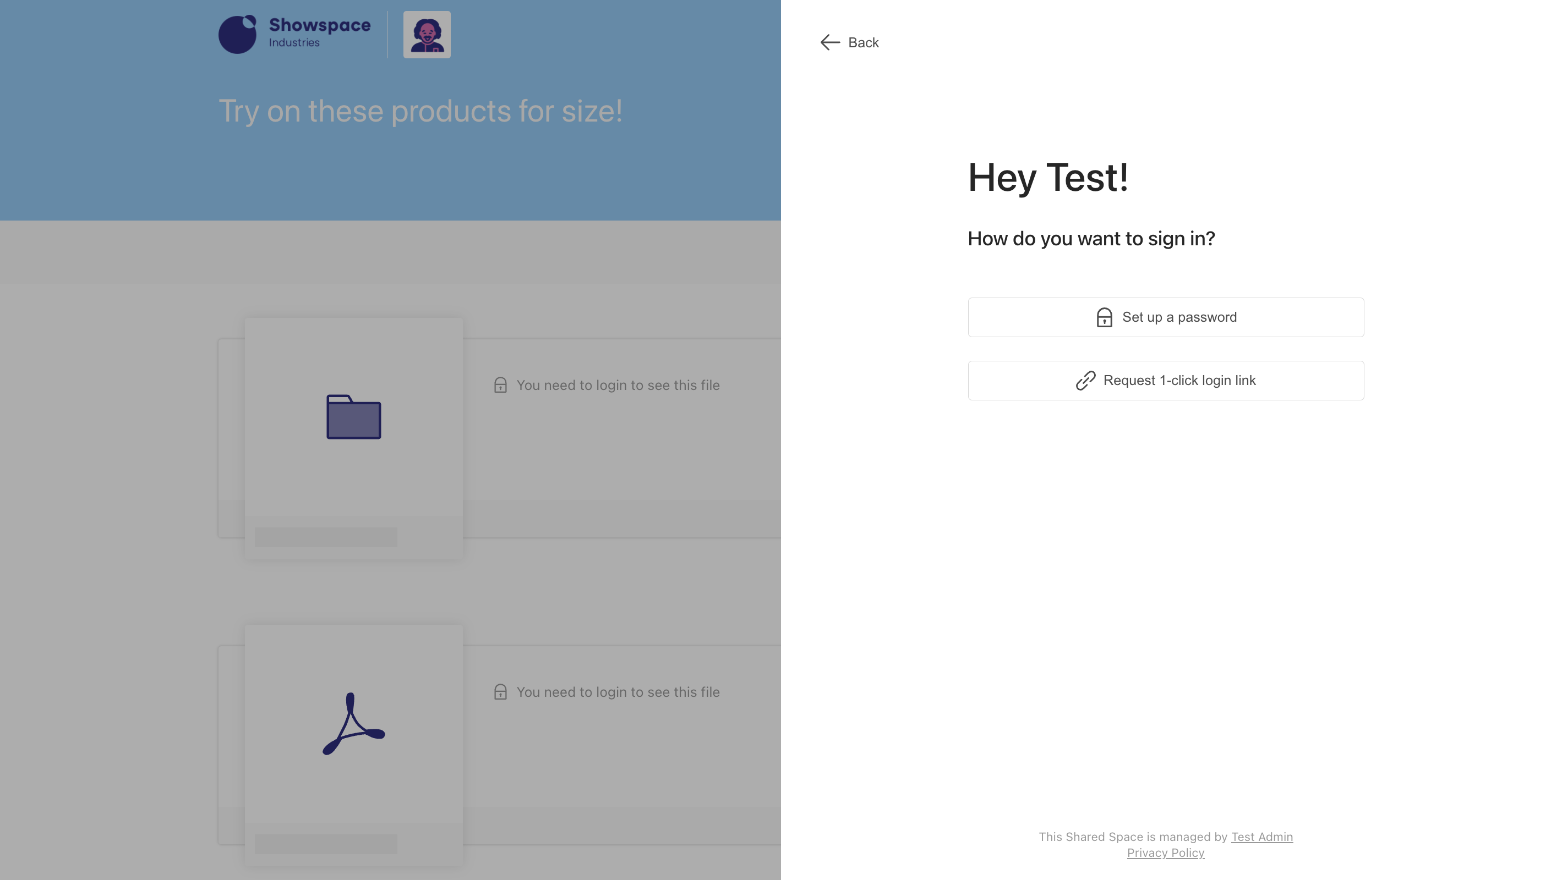Click the placeholder title bar under the folder card
The image size is (1551, 880).
pyautogui.click(x=326, y=537)
